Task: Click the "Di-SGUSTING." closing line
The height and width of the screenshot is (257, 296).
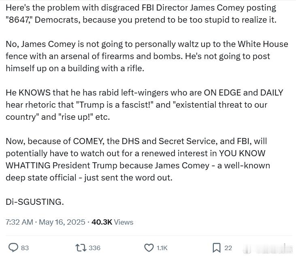Action: pos(35,202)
